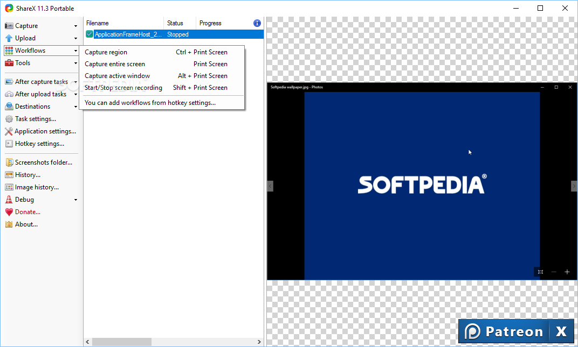
Task: Click the horizontal scrollbar thumb in task list
Action: pos(122,342)
